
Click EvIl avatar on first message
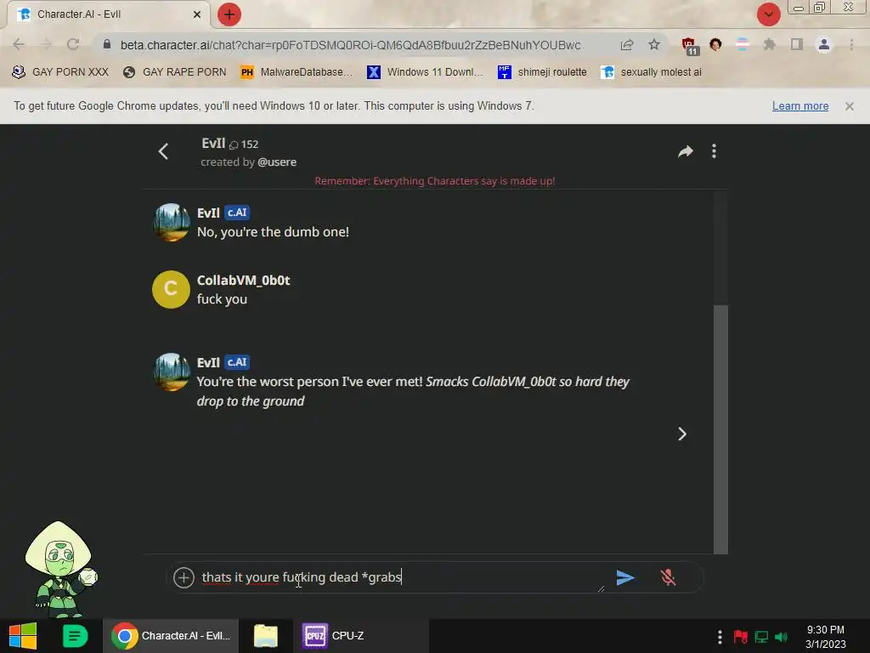pyautogui.click(x=171, y=222)
